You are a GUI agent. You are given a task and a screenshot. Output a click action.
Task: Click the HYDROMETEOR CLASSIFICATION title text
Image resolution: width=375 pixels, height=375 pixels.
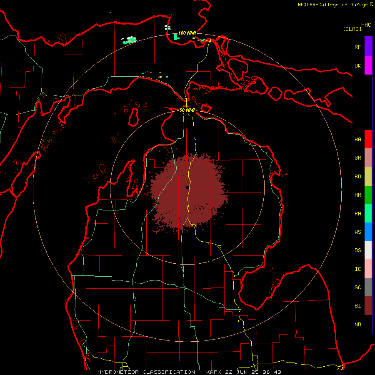(146, 372)
